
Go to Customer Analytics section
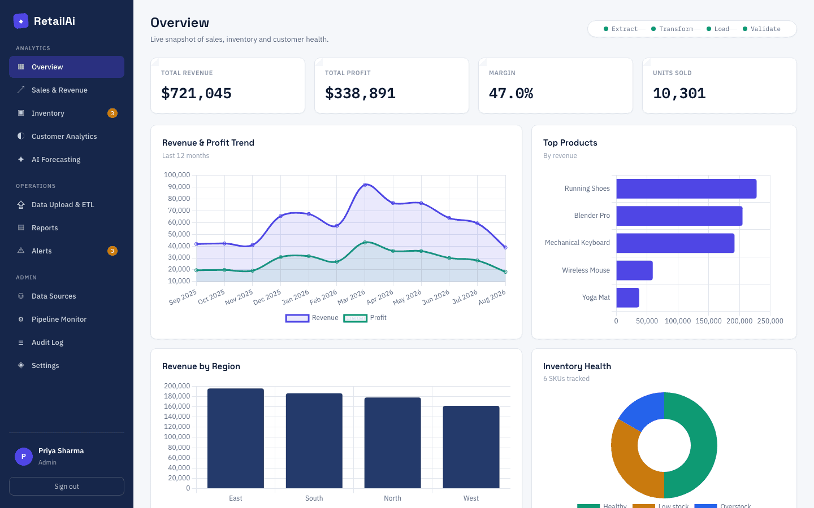(x=67, y=136)
